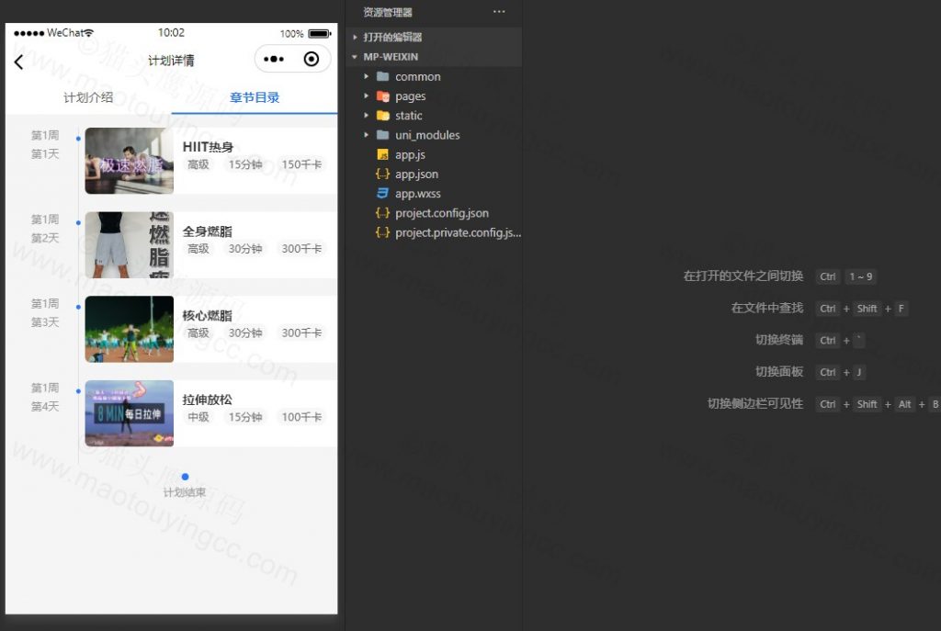Click the 在打开的文件之间切换 hint

tap(743, 276)
